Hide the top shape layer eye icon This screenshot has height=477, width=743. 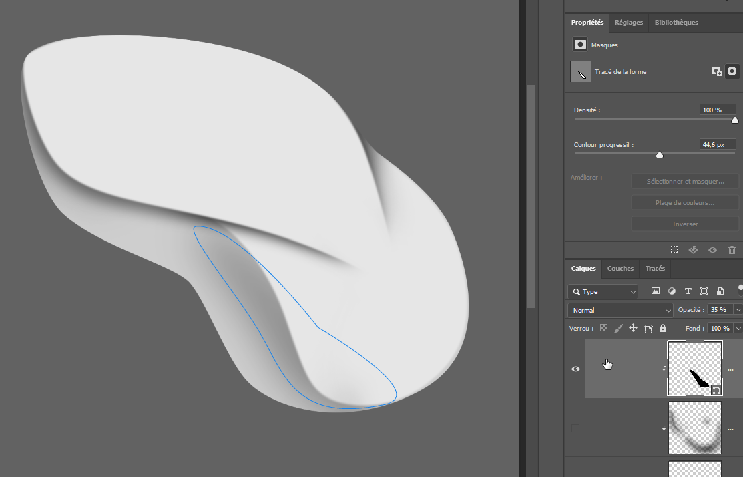pos(575,369)
